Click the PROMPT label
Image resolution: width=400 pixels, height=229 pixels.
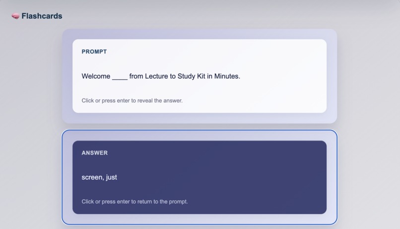(94, 52)
